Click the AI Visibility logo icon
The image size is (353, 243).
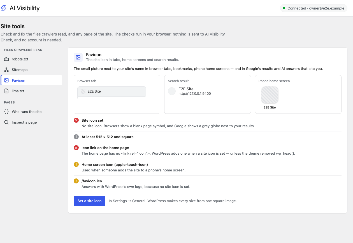(4, 8)
